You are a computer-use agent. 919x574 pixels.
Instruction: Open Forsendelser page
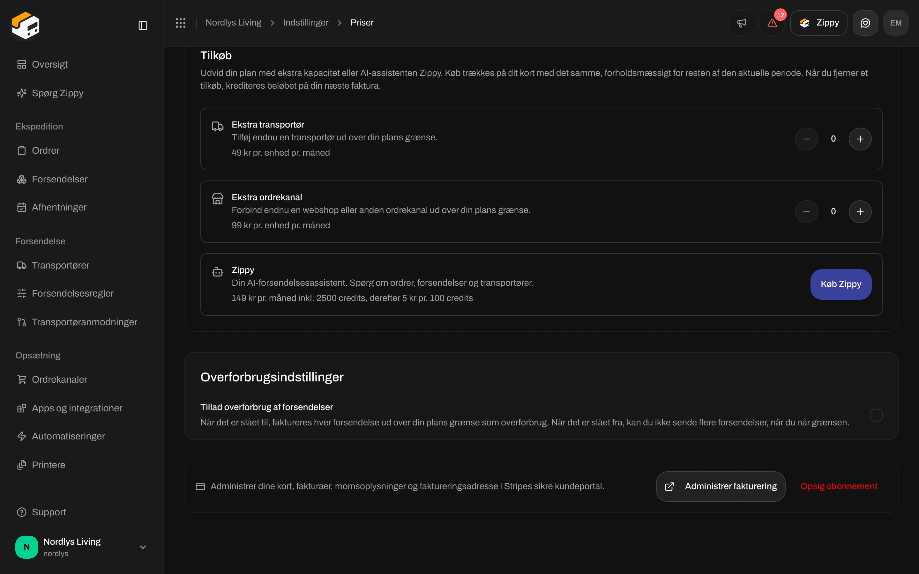[82, 179]
